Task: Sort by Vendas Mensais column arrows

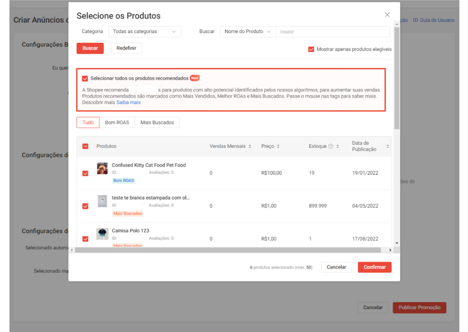Action: (250, 146)
